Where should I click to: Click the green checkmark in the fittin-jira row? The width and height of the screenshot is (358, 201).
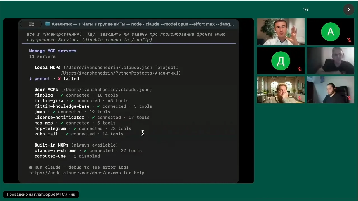[72, 101]
